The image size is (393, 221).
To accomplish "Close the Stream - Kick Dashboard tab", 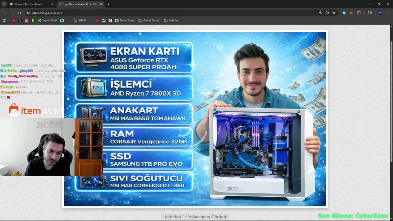I will [52, 4].
